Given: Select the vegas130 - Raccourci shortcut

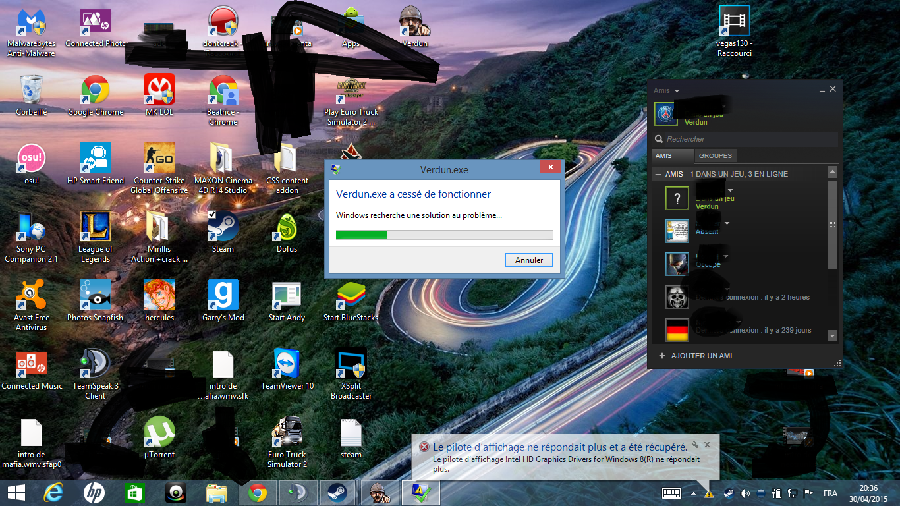Looking at the screenshot, I should pyautogui.click(x=735, y=32).
